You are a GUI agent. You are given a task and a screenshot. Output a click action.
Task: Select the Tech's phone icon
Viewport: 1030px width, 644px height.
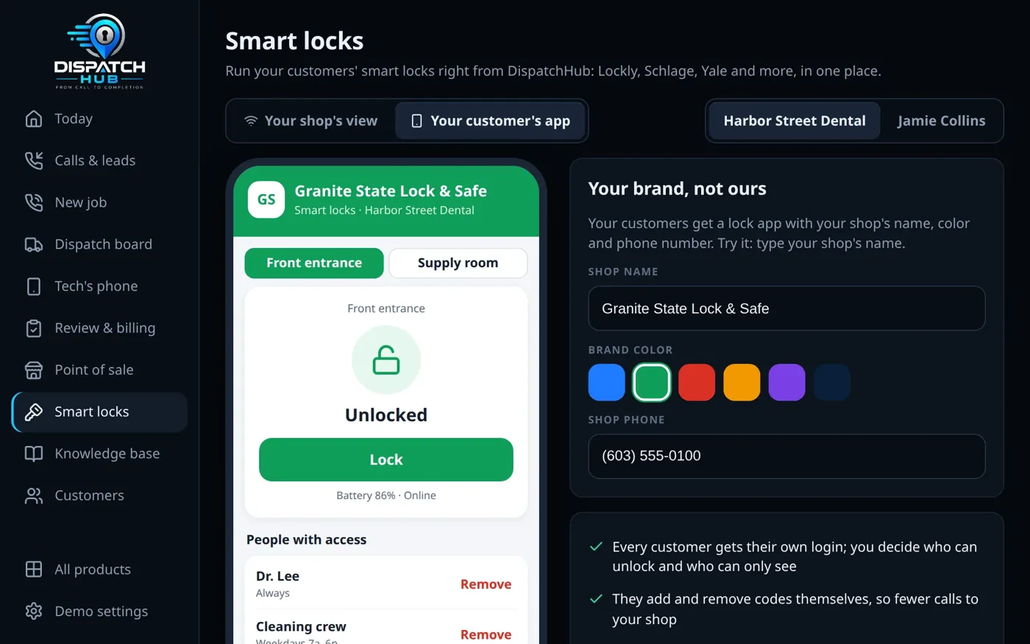pos(34,286)
